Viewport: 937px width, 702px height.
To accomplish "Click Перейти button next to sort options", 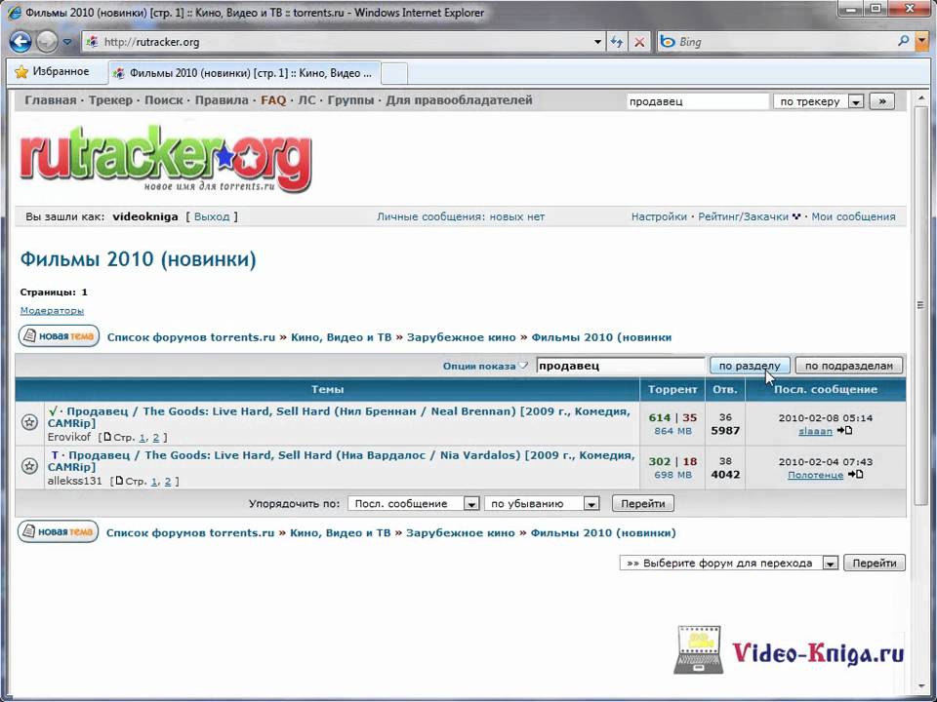I will (x=643, y=503).
